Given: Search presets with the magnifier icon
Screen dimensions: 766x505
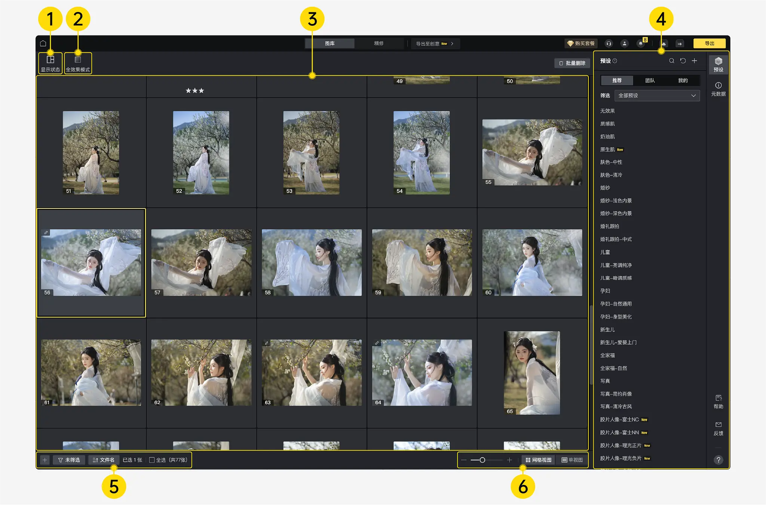Looking at the screenshot, I should pyautogui.click(x=671, y=61).
